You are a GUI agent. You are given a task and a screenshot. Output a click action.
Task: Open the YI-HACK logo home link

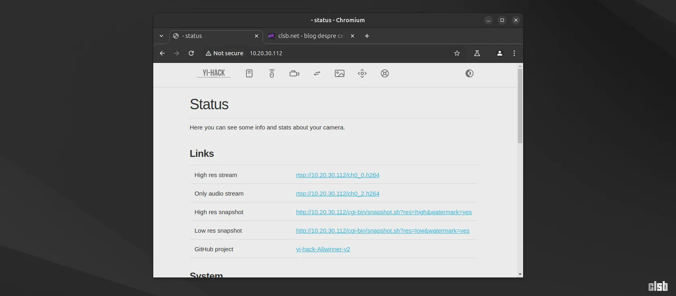214,73
